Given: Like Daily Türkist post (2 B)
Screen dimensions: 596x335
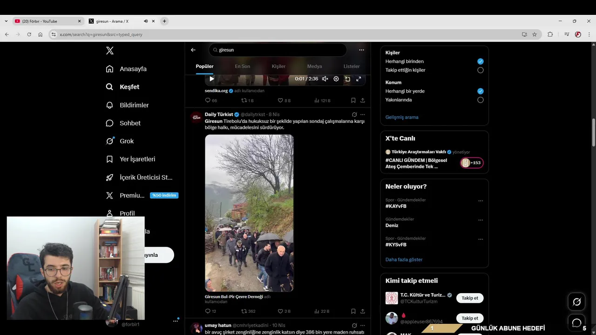Looking at the screenshot, I should (284, 311).
